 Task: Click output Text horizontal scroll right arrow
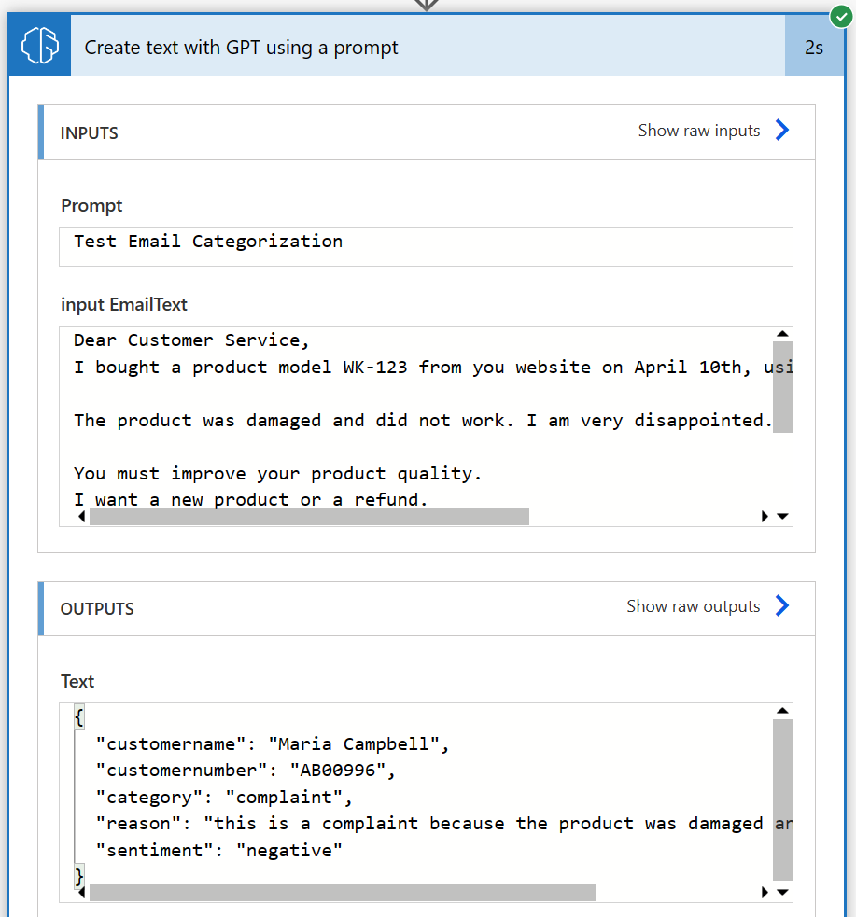765,892
